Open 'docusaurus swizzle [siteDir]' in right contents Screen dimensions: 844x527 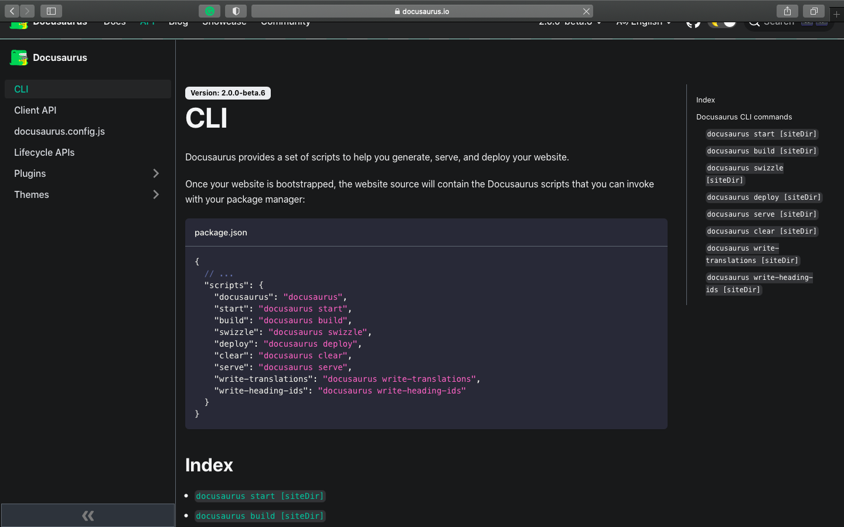[x=745, y=174]
